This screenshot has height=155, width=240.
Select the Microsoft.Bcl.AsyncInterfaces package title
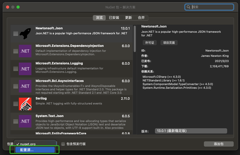tap(60, 81)
